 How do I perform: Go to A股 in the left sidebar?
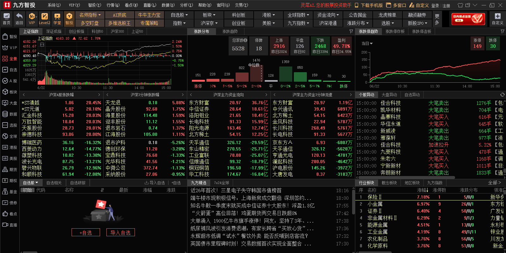tap(9, 81)
